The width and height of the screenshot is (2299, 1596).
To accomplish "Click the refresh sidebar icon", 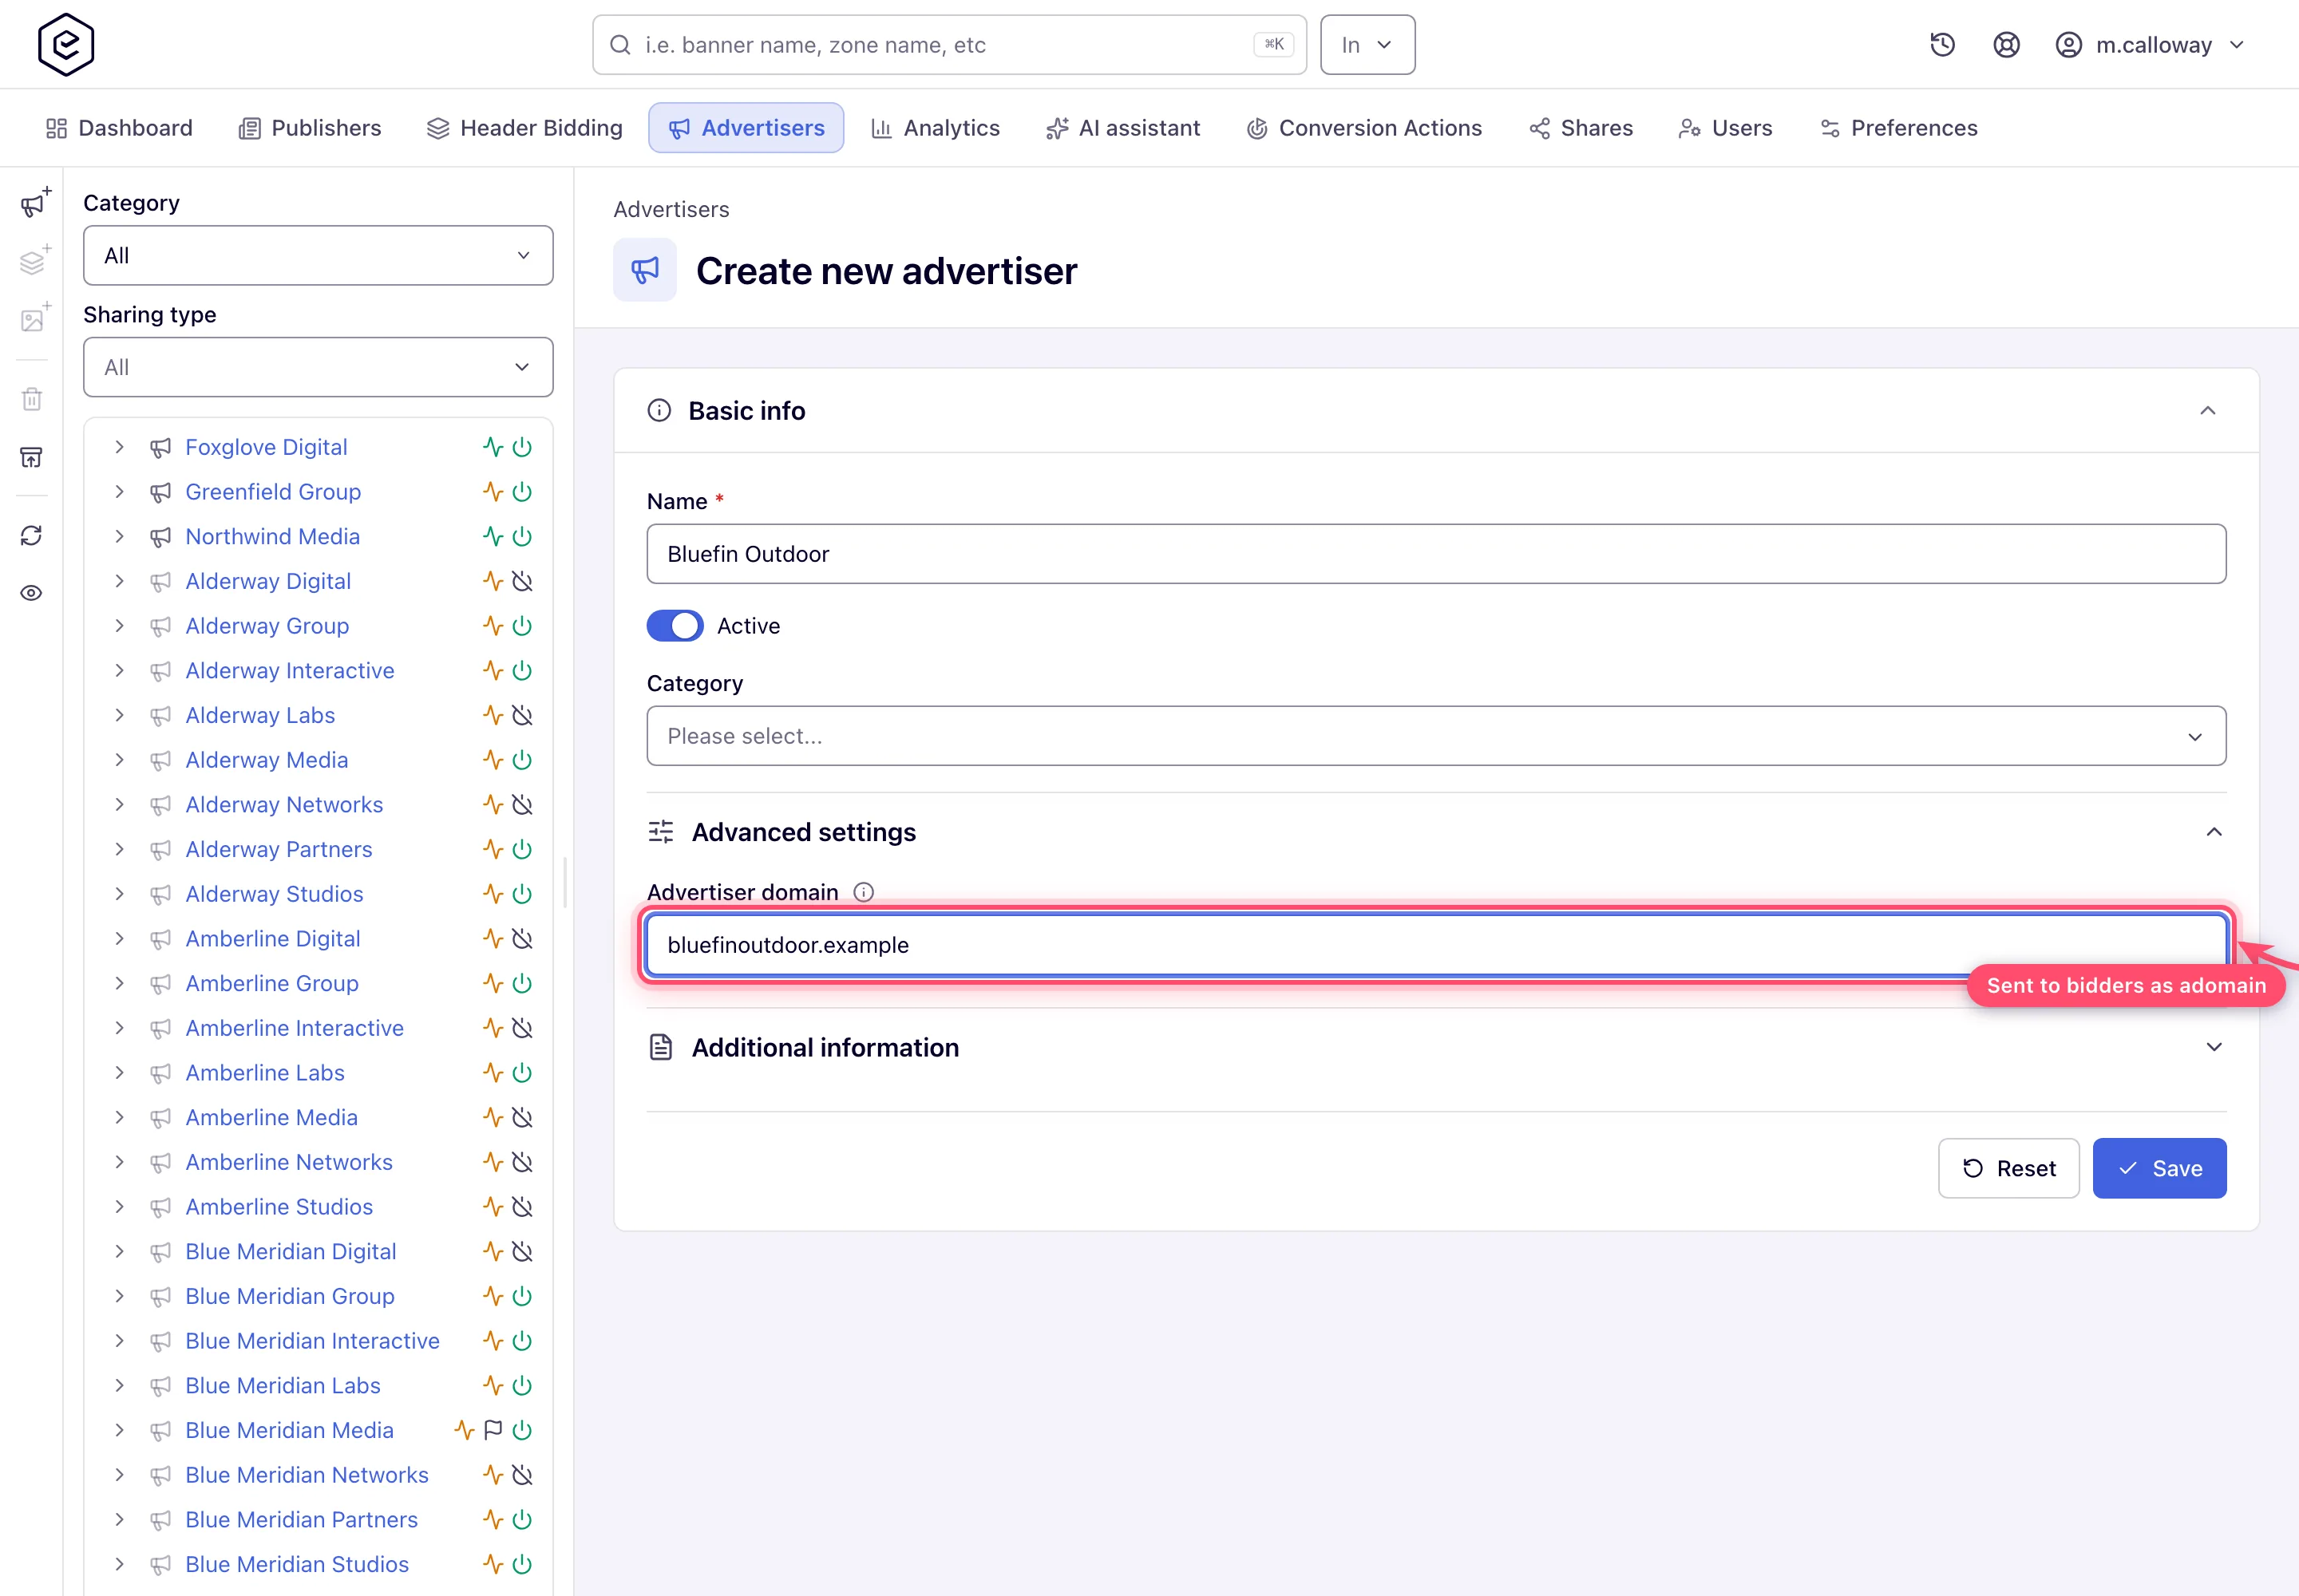I will pyautogui.click(x=32, y=535).
